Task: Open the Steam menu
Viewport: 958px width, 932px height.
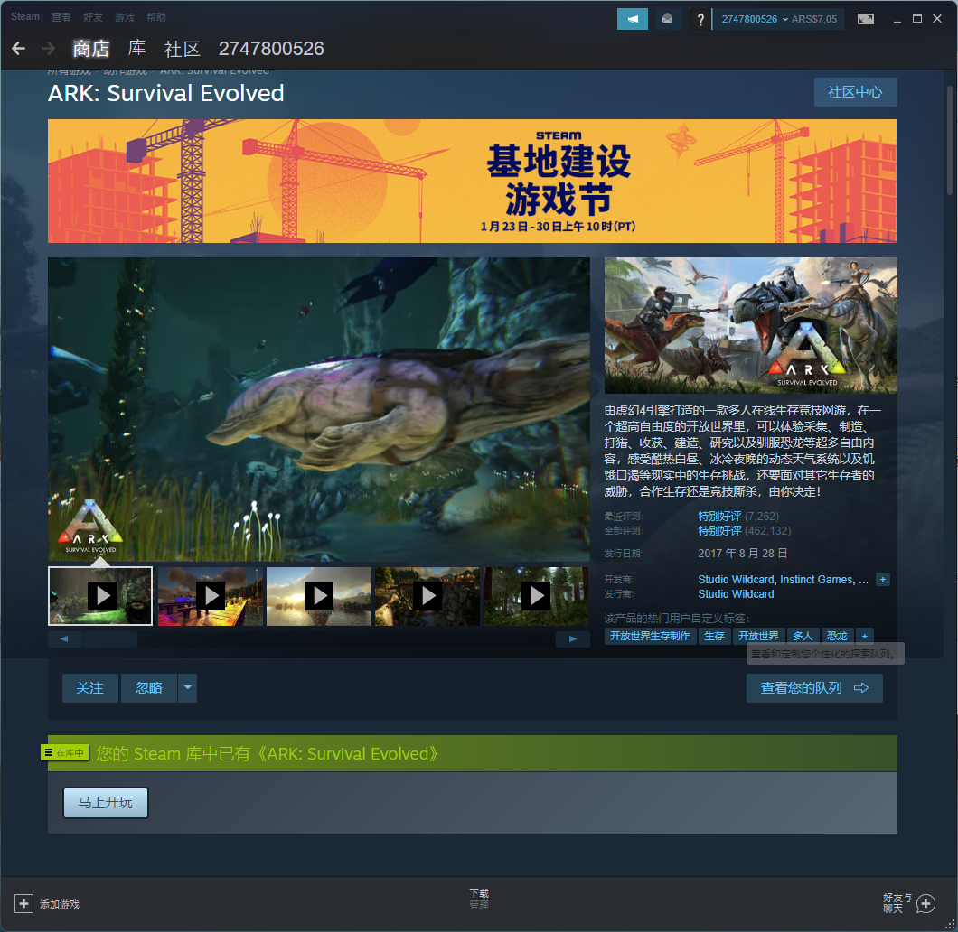Action: [25, 16]
